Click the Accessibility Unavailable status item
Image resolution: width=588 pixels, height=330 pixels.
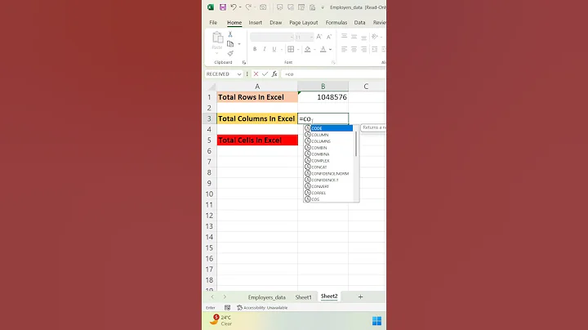pyautogui.click(x=262, y=308)
